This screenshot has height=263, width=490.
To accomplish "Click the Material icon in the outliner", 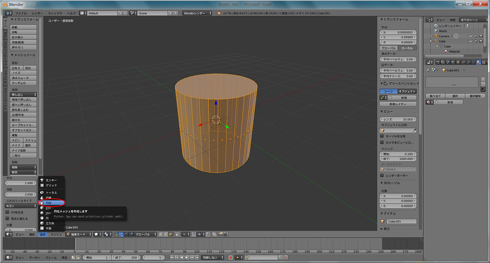I will tap(447, 51).
